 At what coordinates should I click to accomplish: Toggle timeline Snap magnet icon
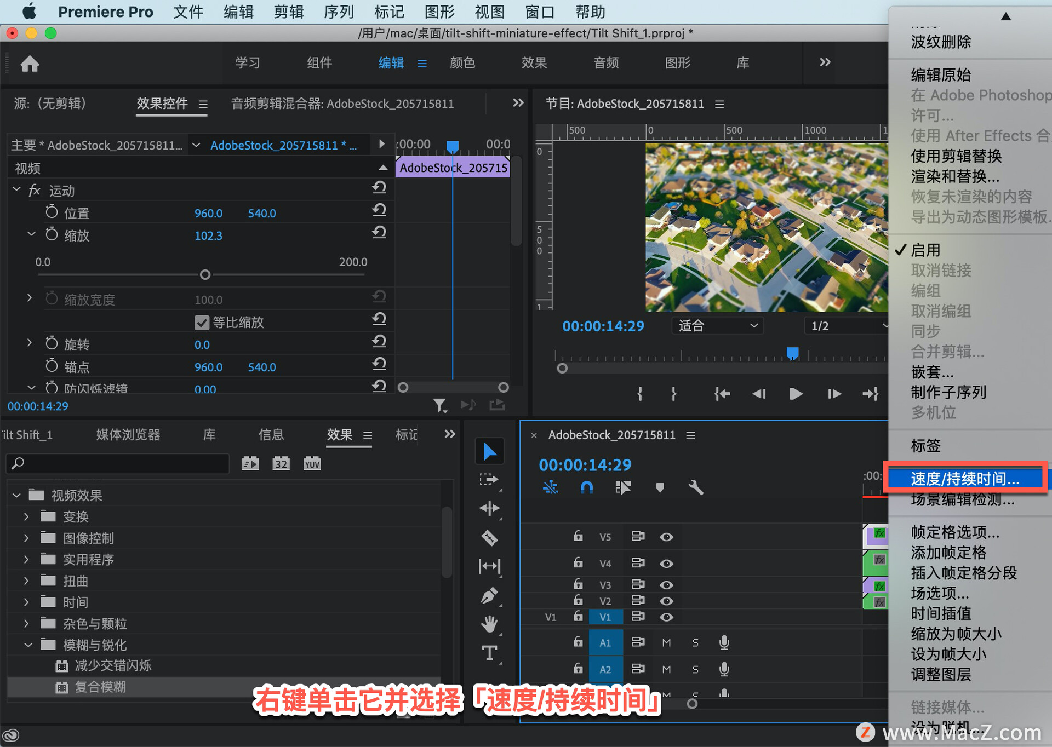[586, 487]
